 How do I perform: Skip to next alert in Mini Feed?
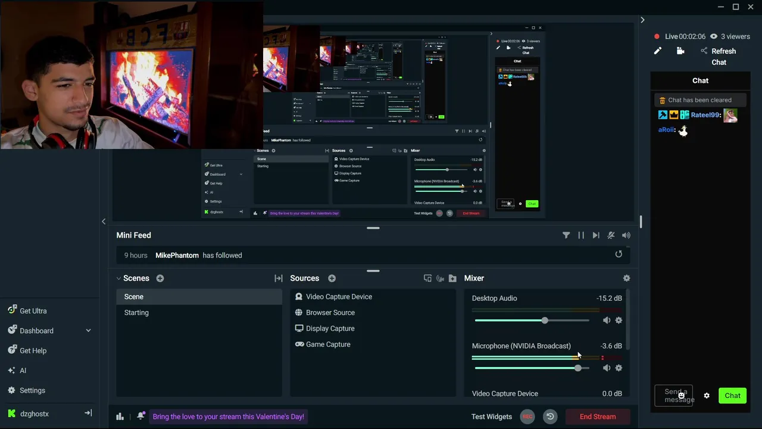coord(596,235)
